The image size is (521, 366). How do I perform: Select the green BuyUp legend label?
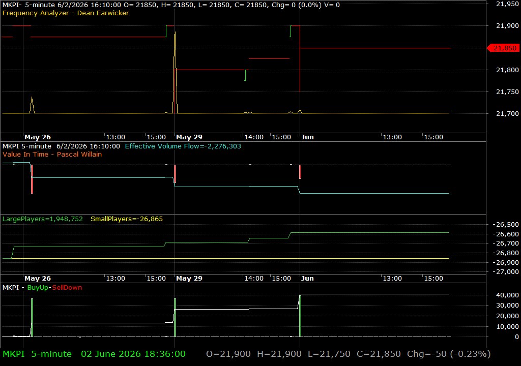pyautogui.click(x=38, y=287)
